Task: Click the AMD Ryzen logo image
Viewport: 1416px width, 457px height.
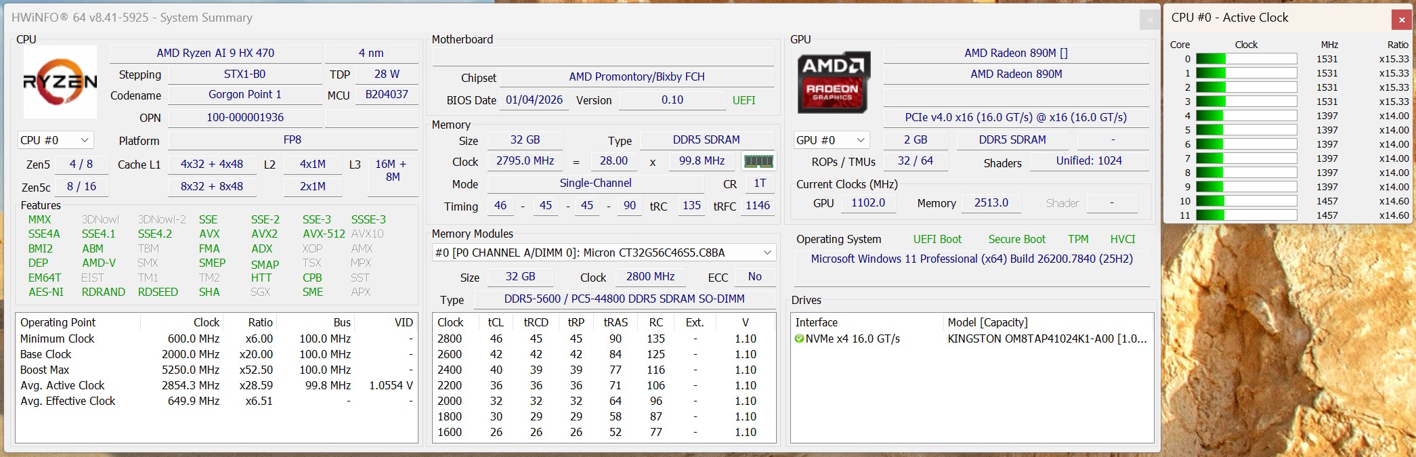Action: [60, 83]
